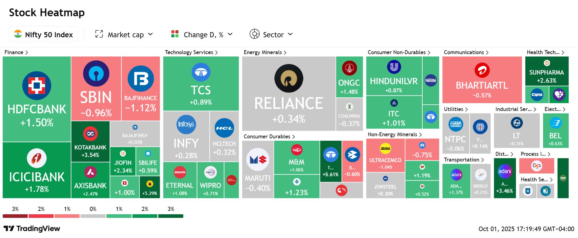Open the Process I... sector header
Image resolution: width=578 pixels, height=238 pixels.
tap(536, 154)
